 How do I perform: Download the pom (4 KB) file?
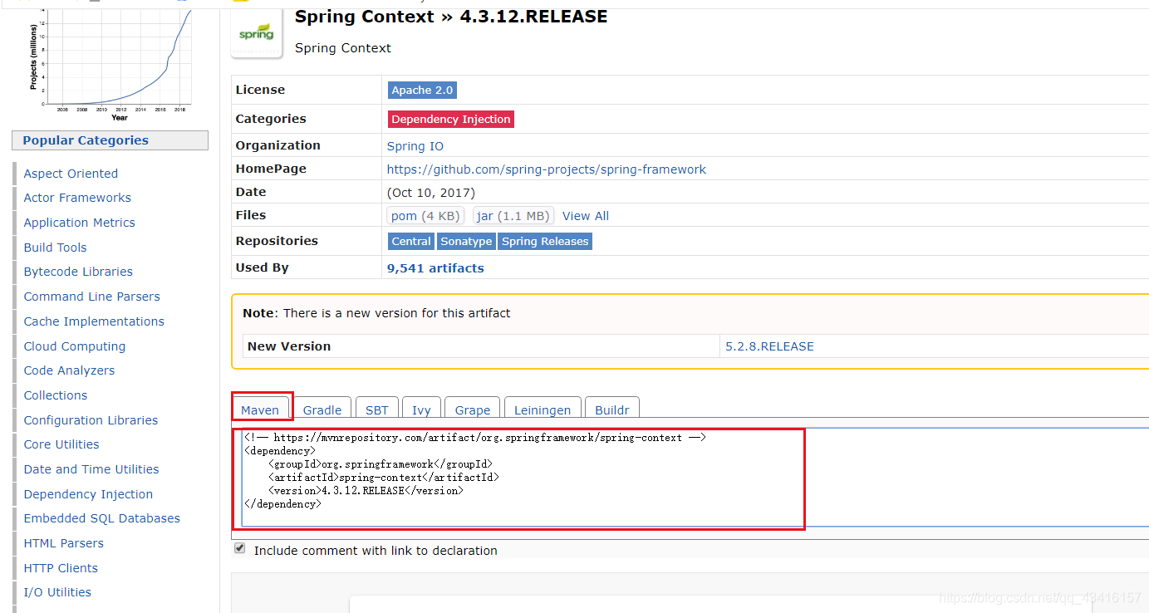pyautogui.click(x=425, y=216)
